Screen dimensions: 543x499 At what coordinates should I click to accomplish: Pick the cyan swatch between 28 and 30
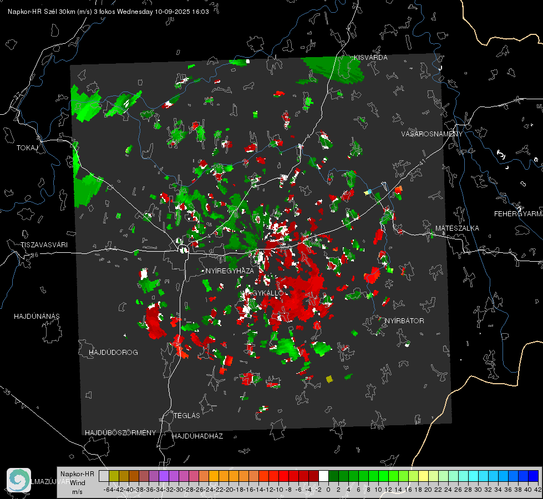(x=473, y=476)
